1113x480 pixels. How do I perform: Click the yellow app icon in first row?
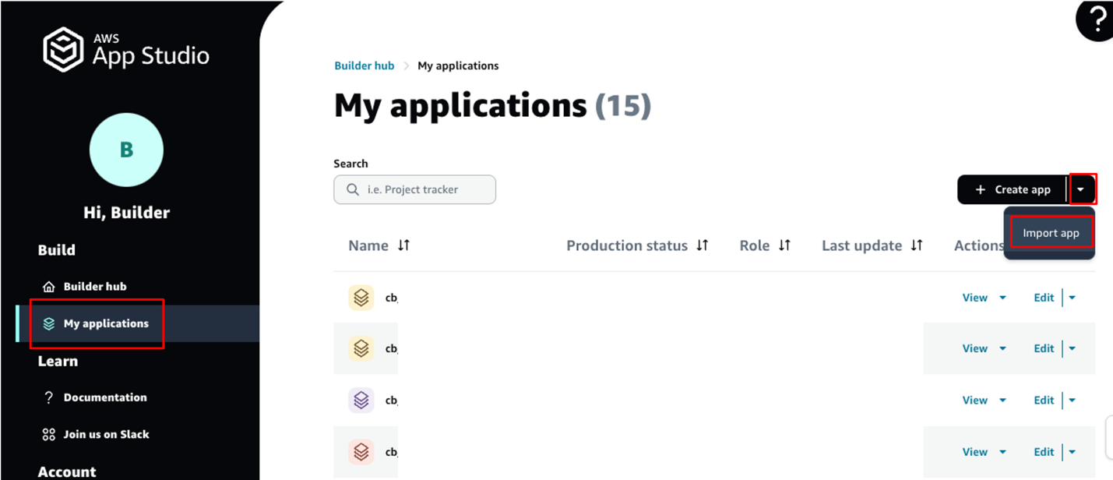click(x=361, y=297)
